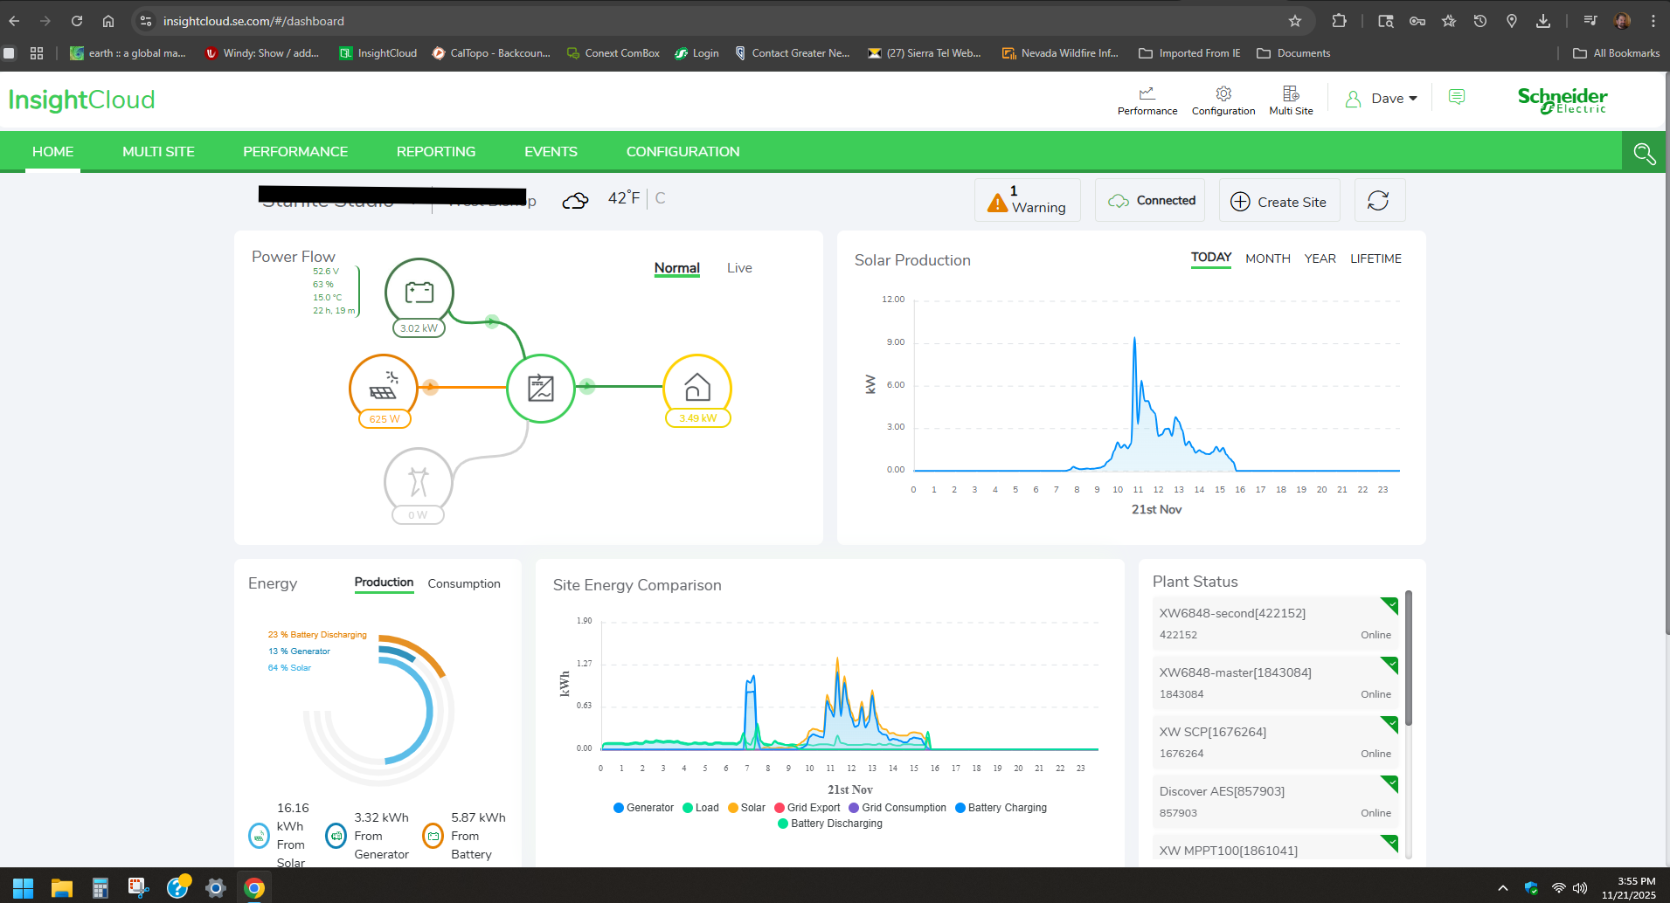Open the 1 Warning alert button

point(1028,201)
